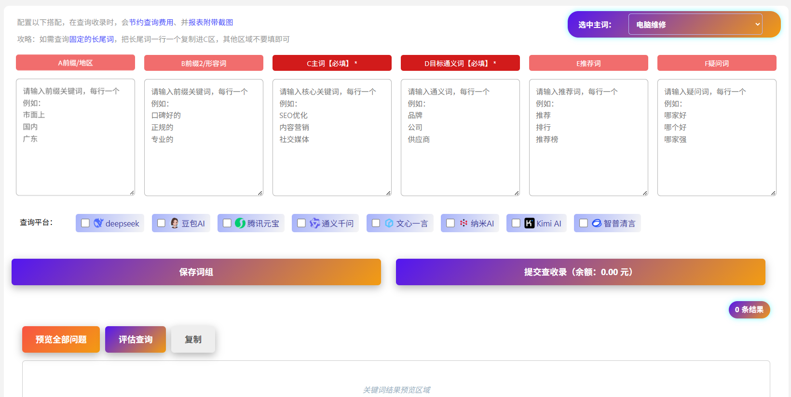Click the 查询平台 label
This screenshot has height=397, width=791.
pos(36,222)
